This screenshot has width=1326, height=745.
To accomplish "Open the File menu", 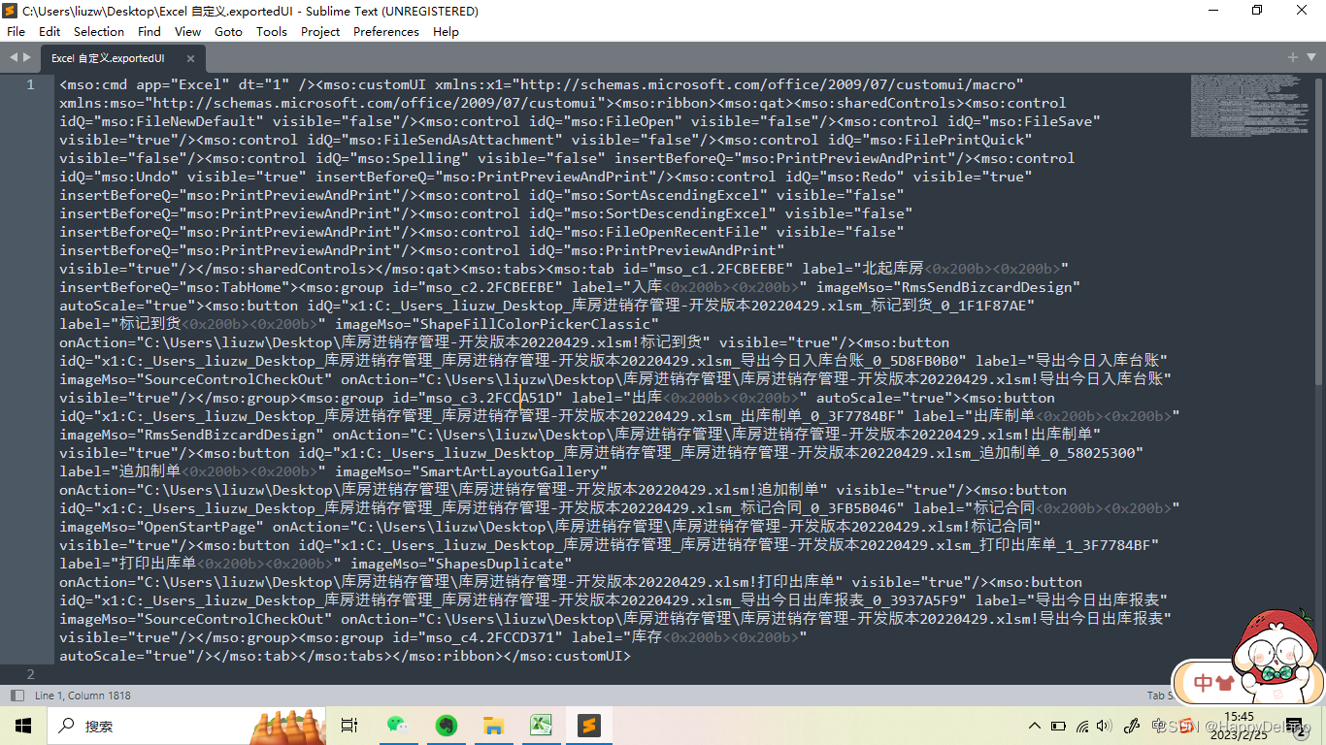I will pyautogui.click(x=16, y=31).
